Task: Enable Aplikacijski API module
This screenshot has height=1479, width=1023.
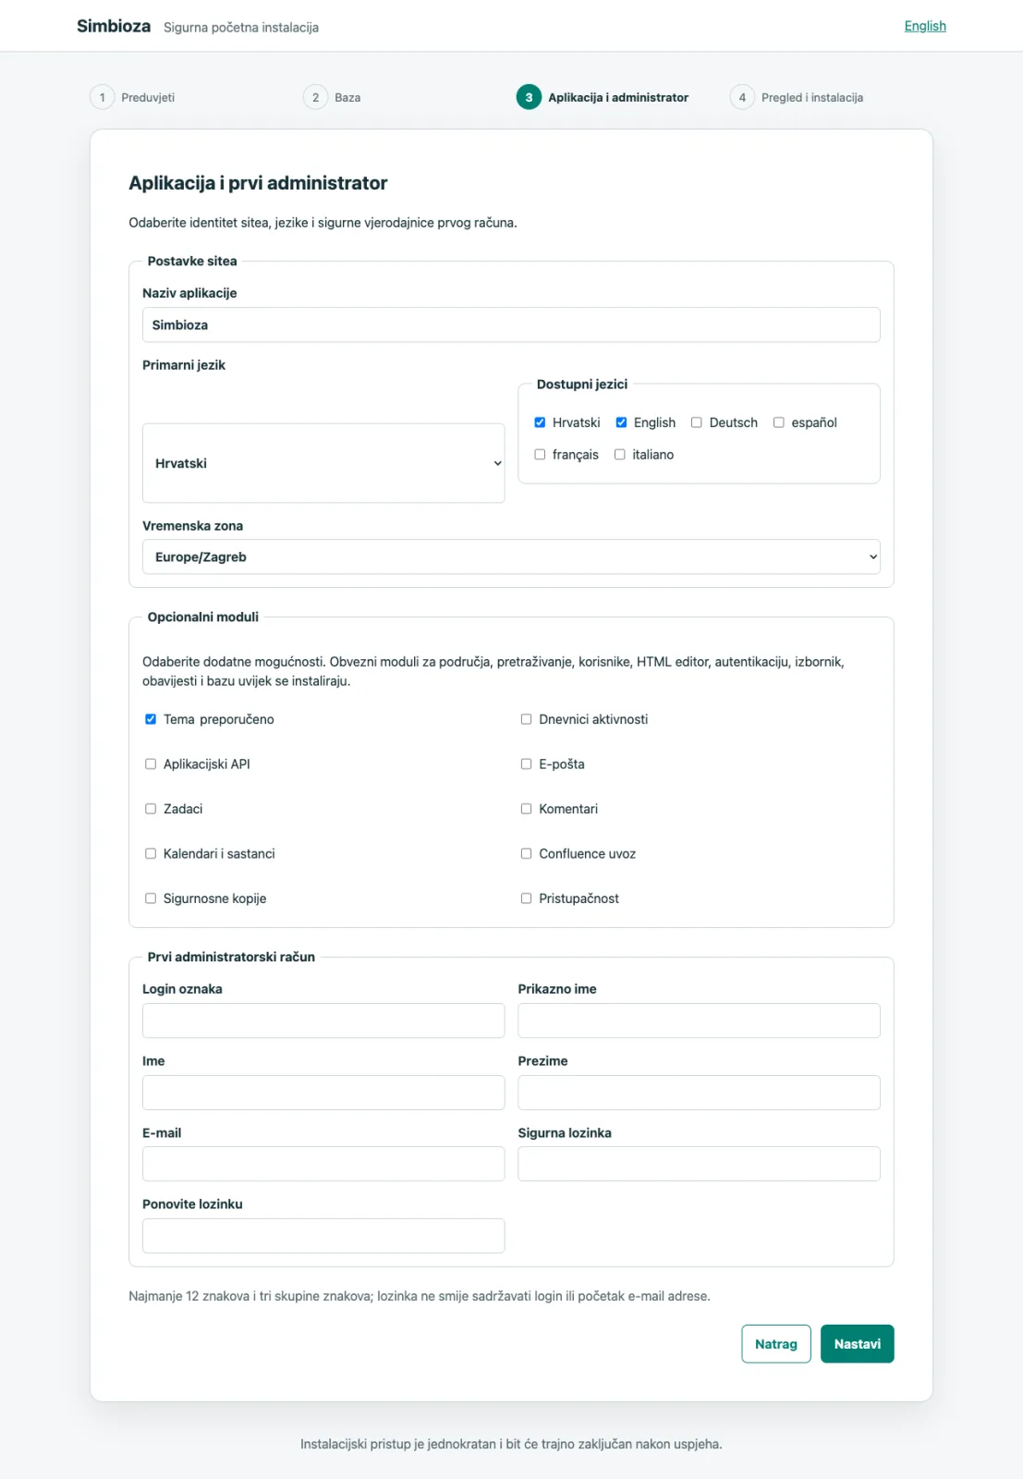Action: 151,764
